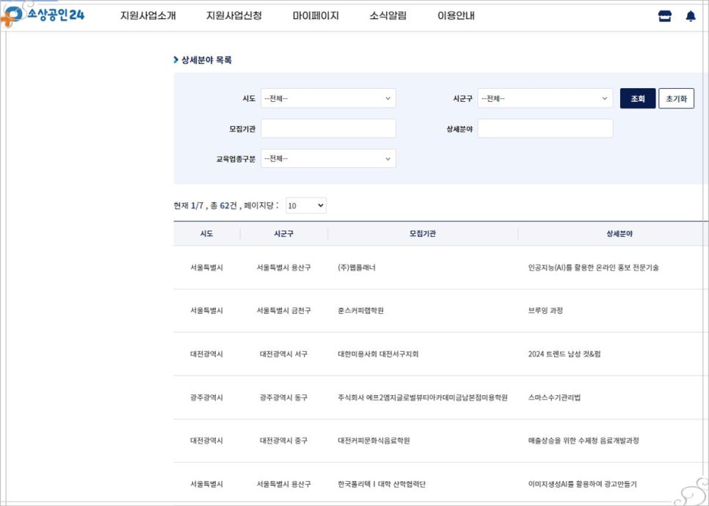Viewport: 709px width, 506px height.
Task: Select 한국폴리텍 I 대학 산학협력단 cell
Action: pyautogui.click(x=382, y=484)
